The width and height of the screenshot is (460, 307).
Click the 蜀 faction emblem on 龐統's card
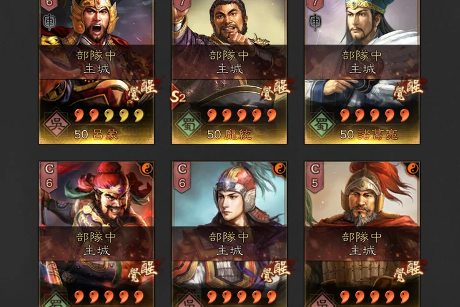(189, 123)
